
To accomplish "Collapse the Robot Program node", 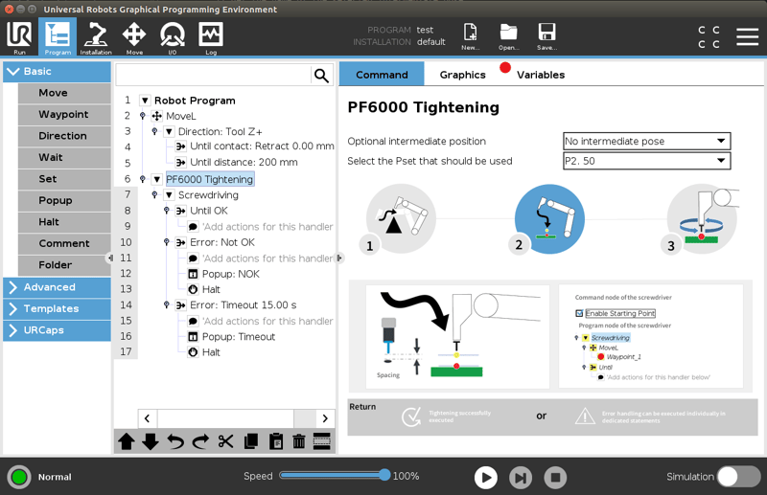I will tap(145, 101).
